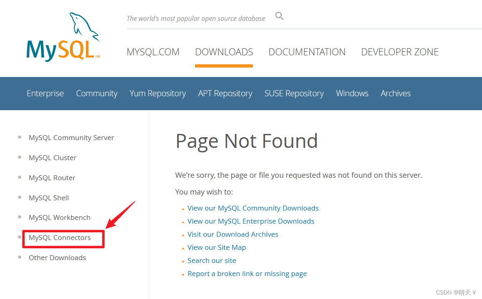Open MySQL Community Server sidebar link

[x=71, y=138]
